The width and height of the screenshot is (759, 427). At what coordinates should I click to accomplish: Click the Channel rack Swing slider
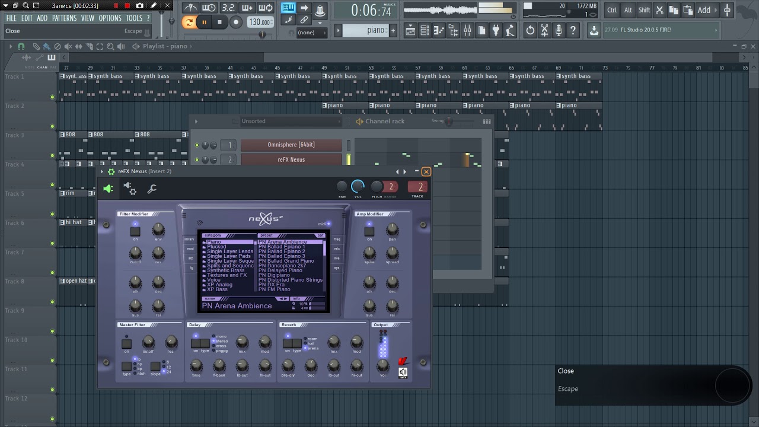click(449, 121)
